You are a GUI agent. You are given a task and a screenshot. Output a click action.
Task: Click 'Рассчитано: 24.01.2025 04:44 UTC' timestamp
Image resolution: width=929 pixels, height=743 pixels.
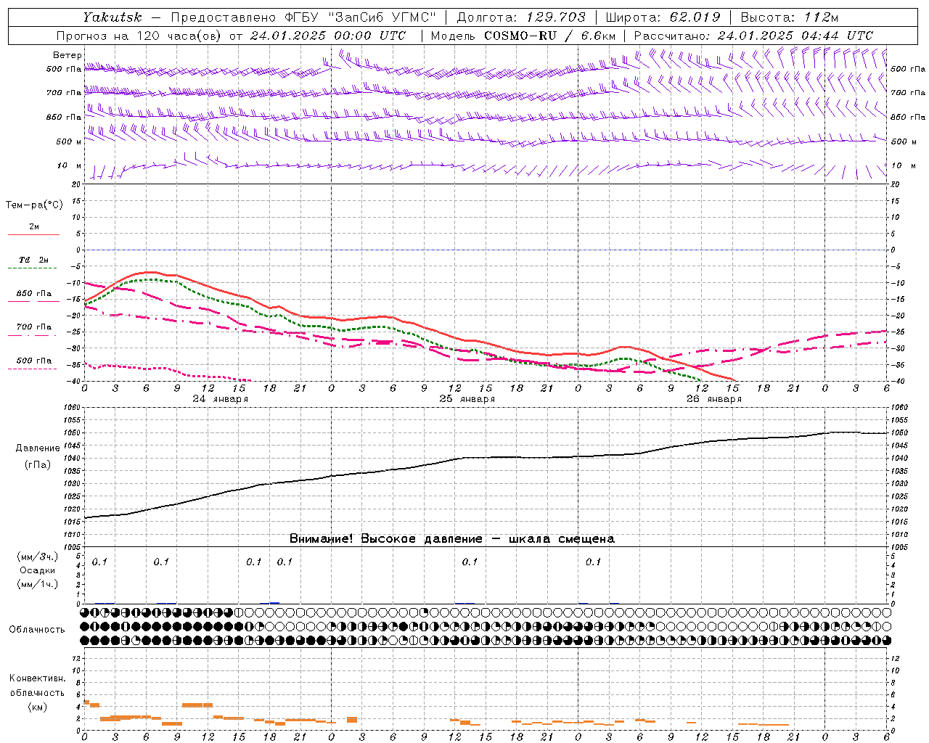[753, 36]
